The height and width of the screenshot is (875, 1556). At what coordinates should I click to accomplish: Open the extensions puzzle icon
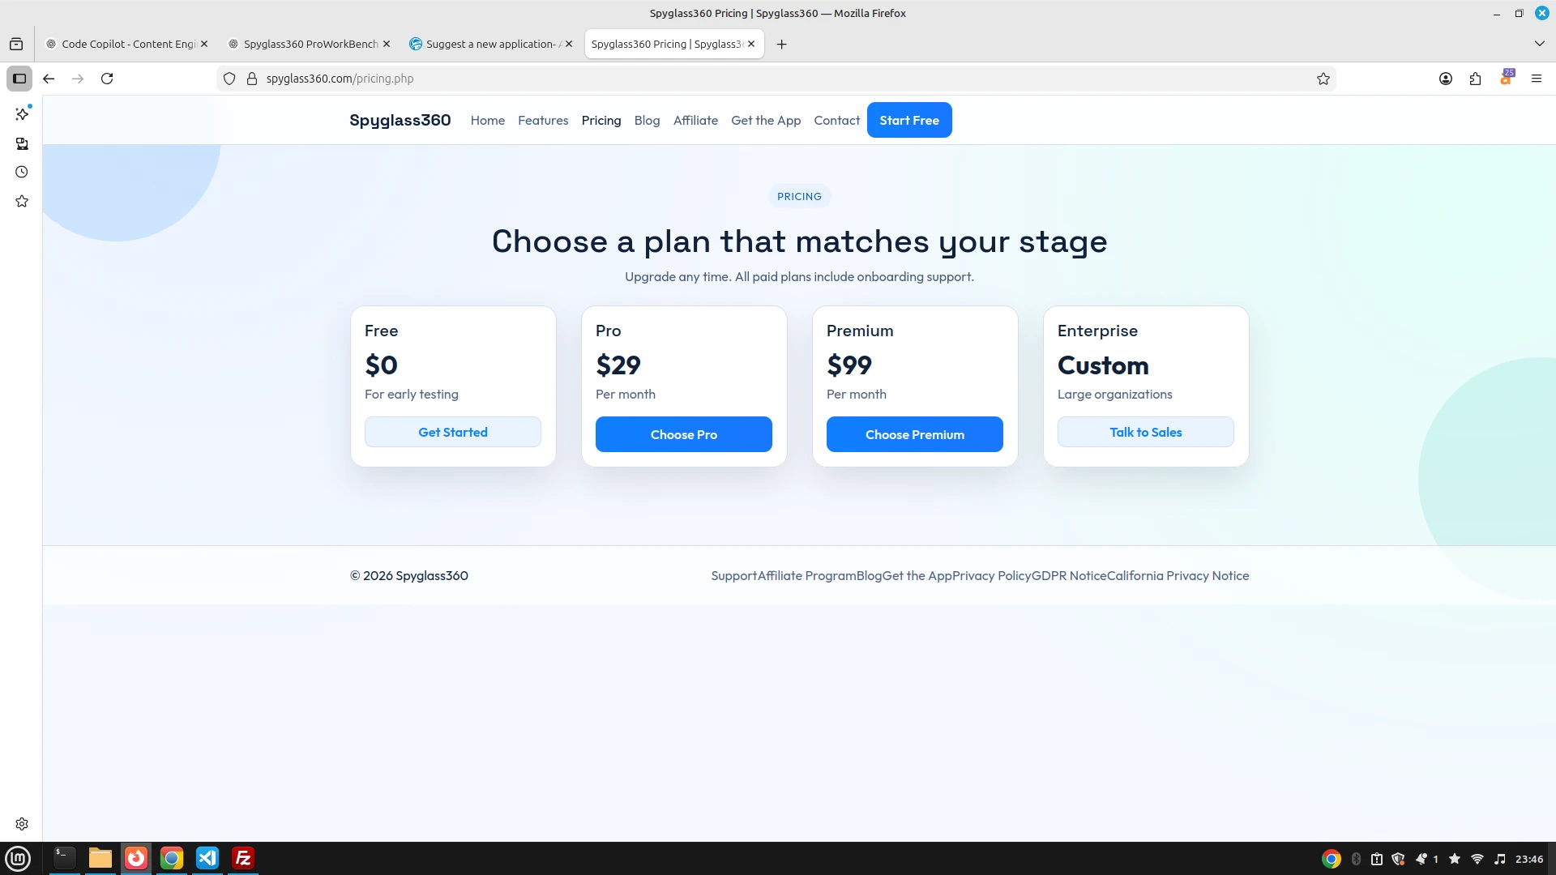coord(1475,79)
